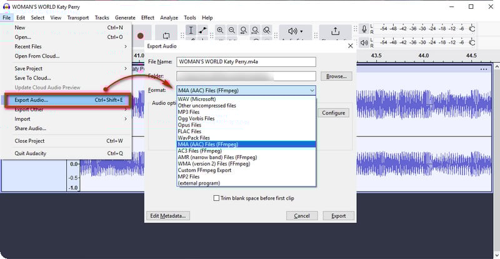Open the Transport menu
Screen dimensions: 500x259
78,18
